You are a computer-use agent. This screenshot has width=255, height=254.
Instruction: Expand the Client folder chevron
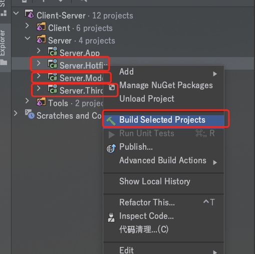tap(27, 26)
